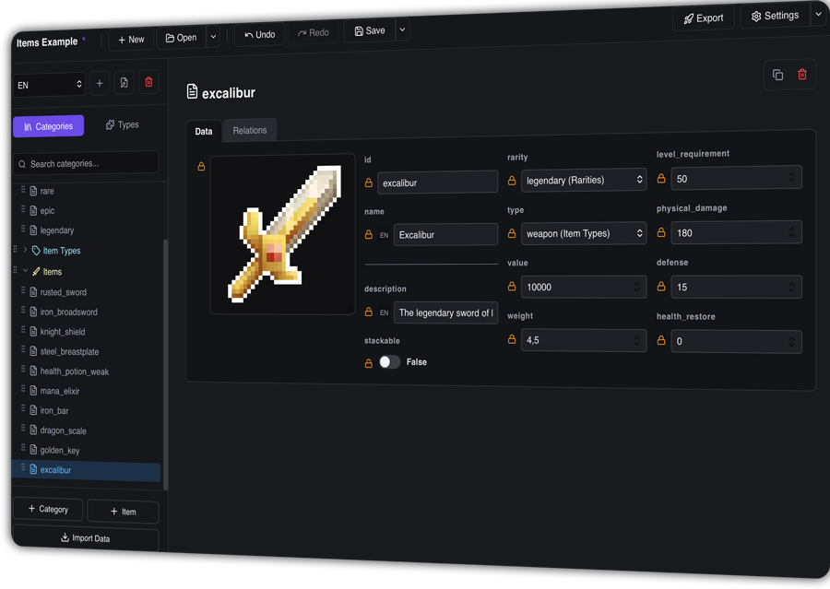This screenshot has width=830, height=589.
Task: Expand the Save options dropdown arrow
Action: point(402,30)
